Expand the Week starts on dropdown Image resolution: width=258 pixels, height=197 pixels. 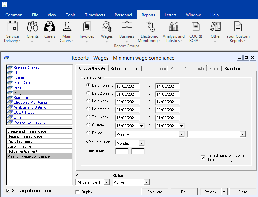click(x=141, y=143)
